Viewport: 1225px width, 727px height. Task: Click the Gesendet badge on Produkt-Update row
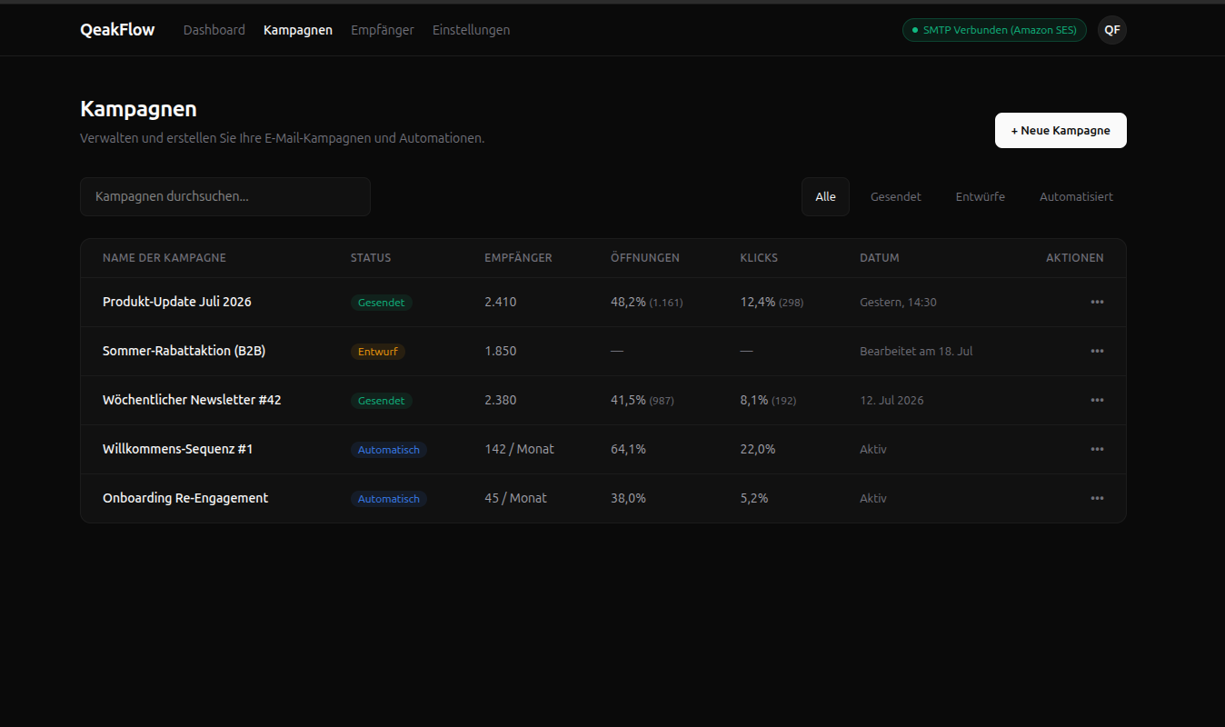pos(382,303)
